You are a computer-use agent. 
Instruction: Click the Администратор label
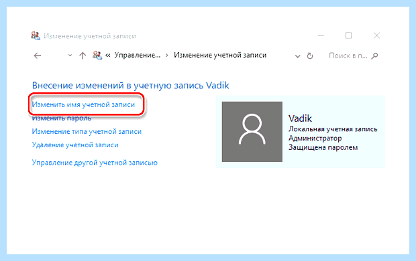[315, 138]
